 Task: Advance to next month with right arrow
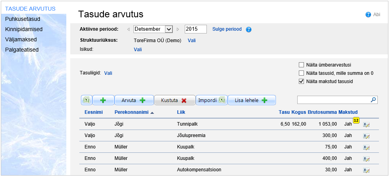click(x=178, y=29)
